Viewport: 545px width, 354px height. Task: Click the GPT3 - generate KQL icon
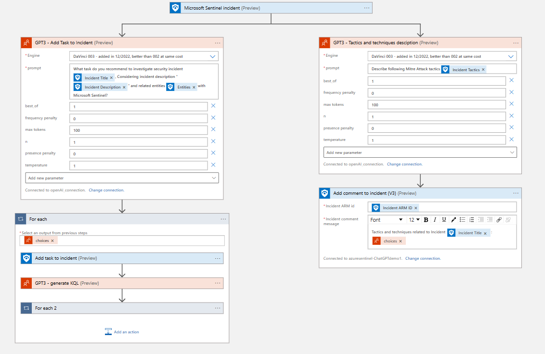click(x=26, y=283)
